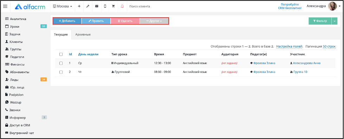344x139 pixels.
Task: Expand the arrow next to Фильтр
Action: pos(335,21)
